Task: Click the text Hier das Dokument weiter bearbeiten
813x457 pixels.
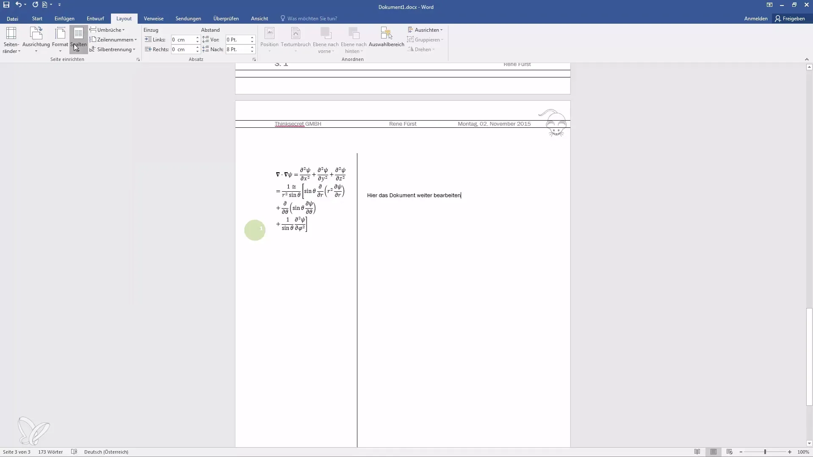Action: (x=414, y=195)
